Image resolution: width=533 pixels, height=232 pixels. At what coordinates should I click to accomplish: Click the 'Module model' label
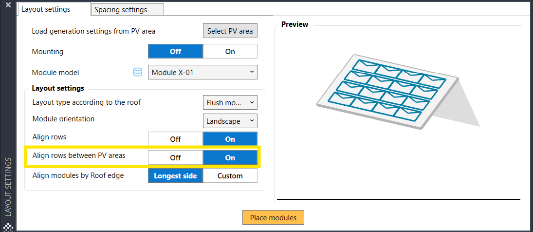point(55,73)
